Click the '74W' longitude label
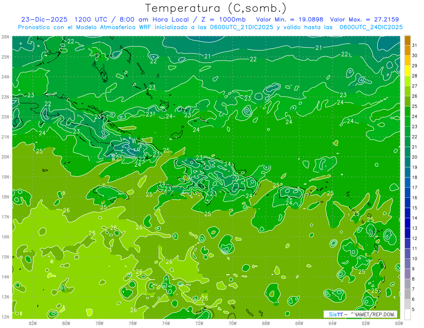This screenshot has width=424, height=328. click(166, 323)
